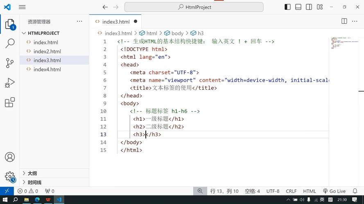
Task: Open Explorer views and more actions ellipsis
Action: 79,21
